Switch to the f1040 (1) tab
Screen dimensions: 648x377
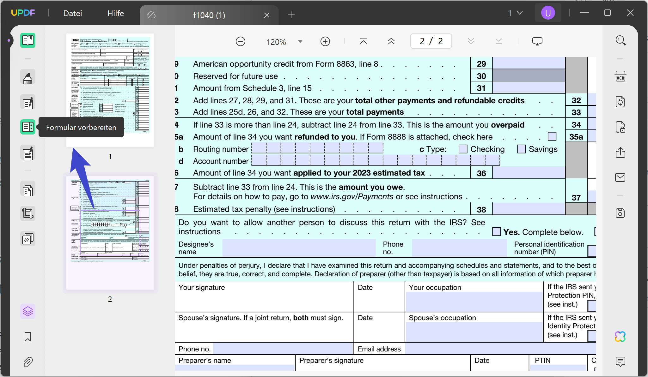(x=209, y=15)
